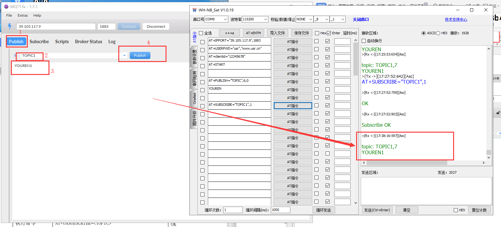
Task: Select the HEX receive radio button
Action: pos(438,33)
